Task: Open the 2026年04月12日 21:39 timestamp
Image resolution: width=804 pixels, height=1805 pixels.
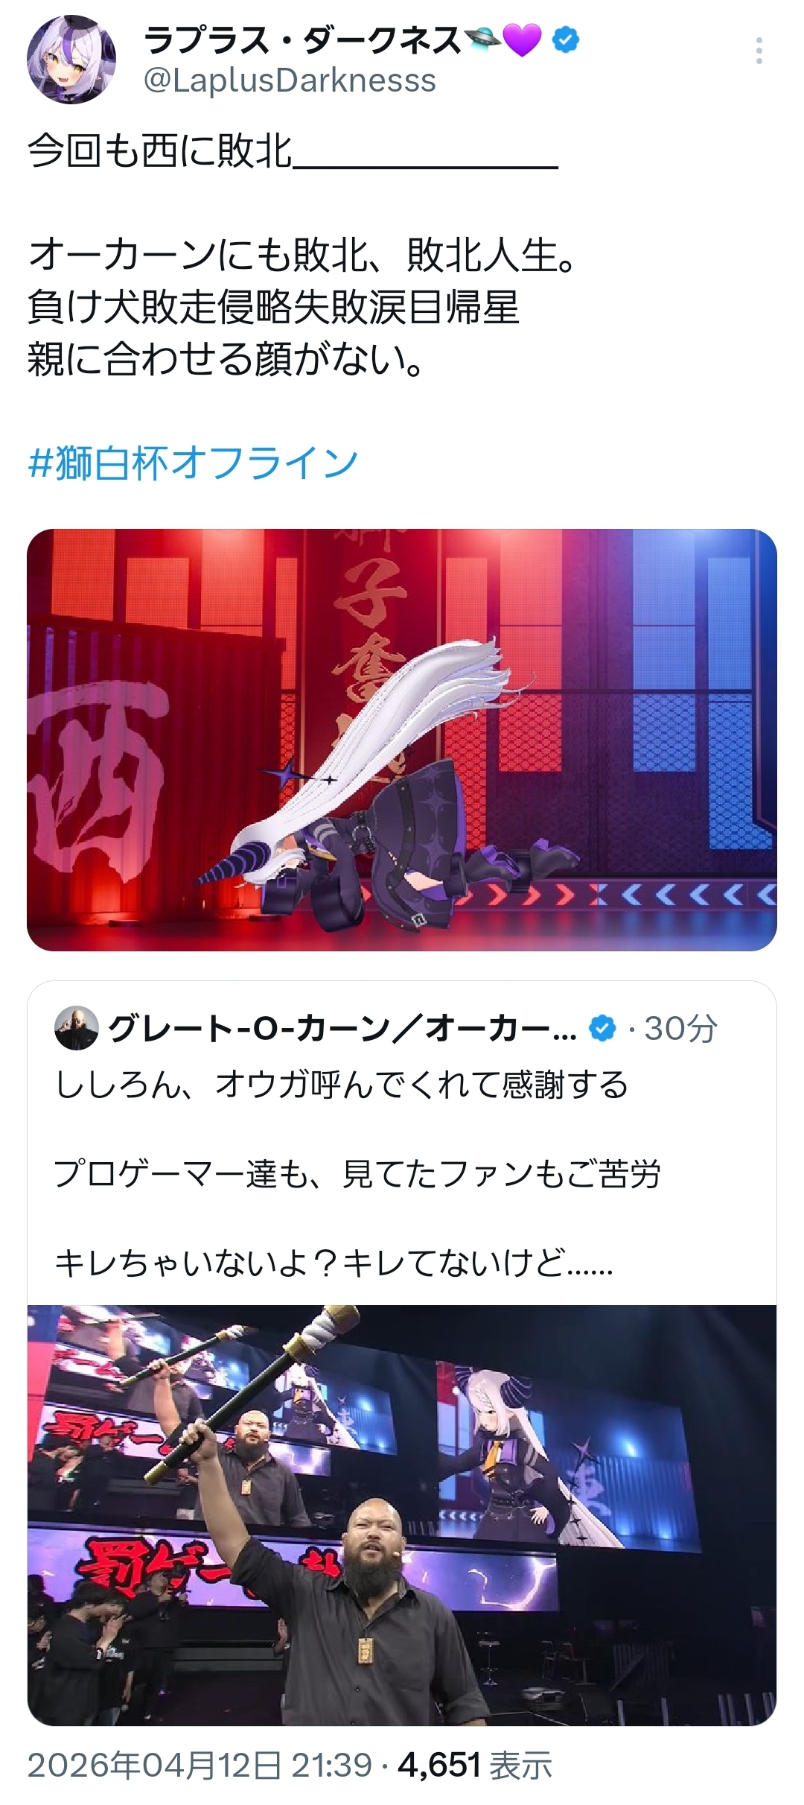Action: pos(200,1766)
